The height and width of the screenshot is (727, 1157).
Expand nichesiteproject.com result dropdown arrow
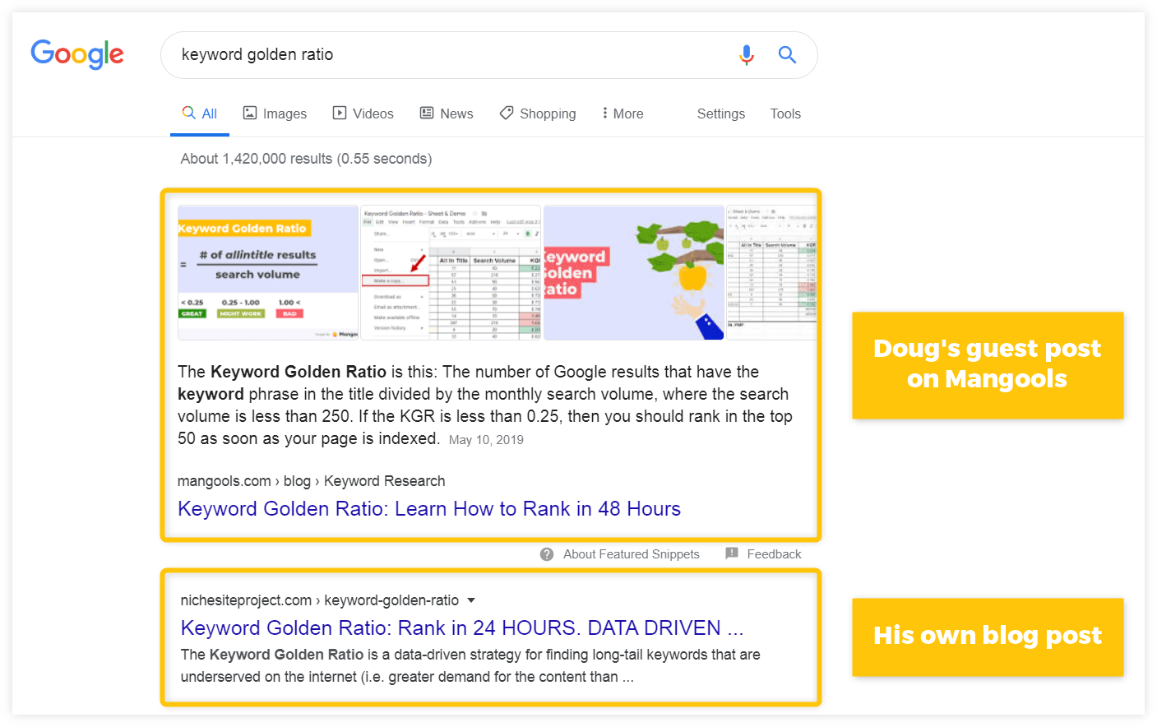pos(471,600)
